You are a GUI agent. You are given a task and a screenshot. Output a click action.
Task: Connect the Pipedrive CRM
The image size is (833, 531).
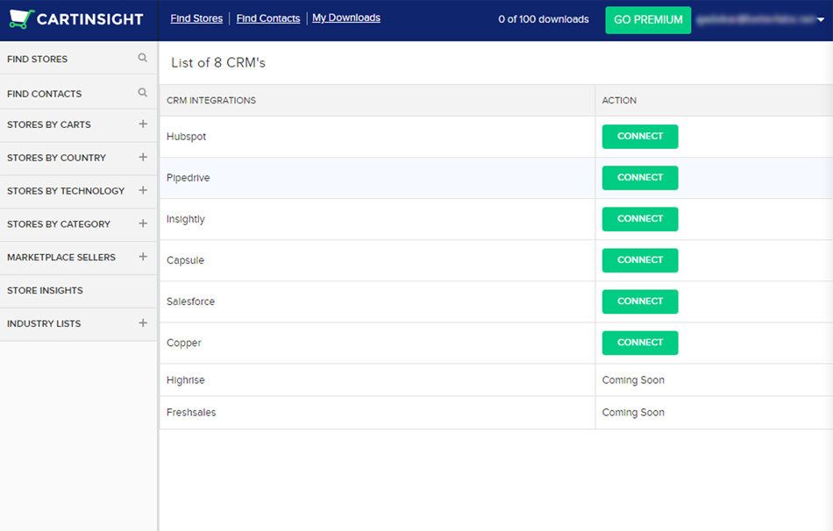(640, 178)
